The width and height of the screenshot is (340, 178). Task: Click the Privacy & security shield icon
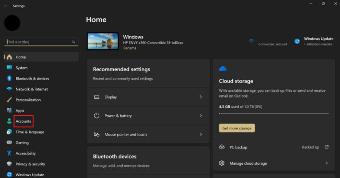tap(9, 164)
